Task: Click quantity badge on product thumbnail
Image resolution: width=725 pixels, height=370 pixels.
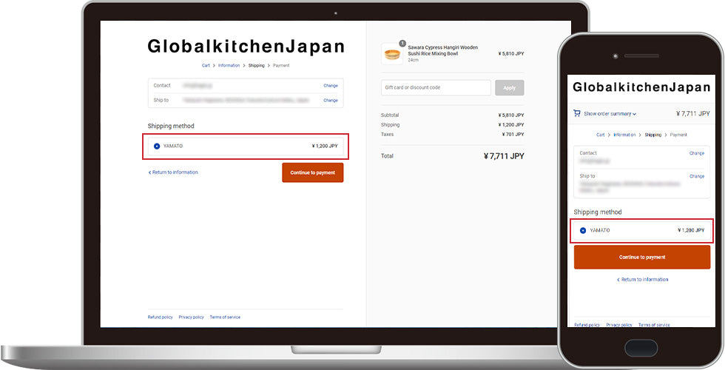Action: click(x=402, y=44)
